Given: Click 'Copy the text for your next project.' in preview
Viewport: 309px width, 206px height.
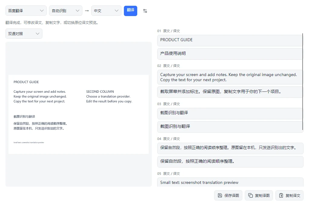Looking at the screenshot, I should 39,101.
